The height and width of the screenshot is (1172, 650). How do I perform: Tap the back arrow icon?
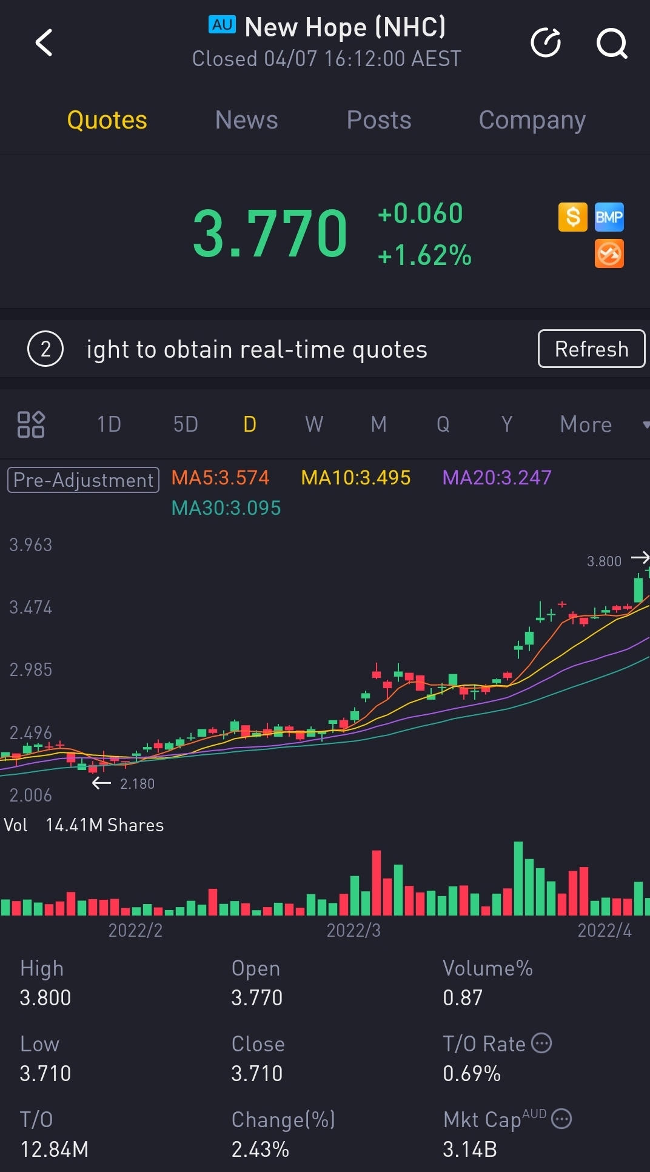pos(44,43)
